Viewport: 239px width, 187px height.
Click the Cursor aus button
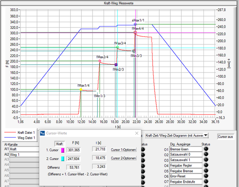point(226,136)
